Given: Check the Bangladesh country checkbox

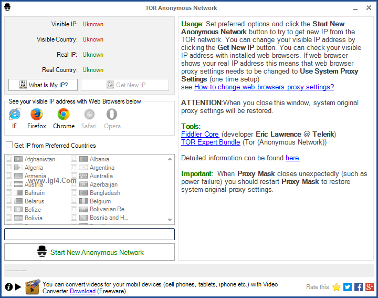Looking at the screenshot, I should tap(74, 192).
